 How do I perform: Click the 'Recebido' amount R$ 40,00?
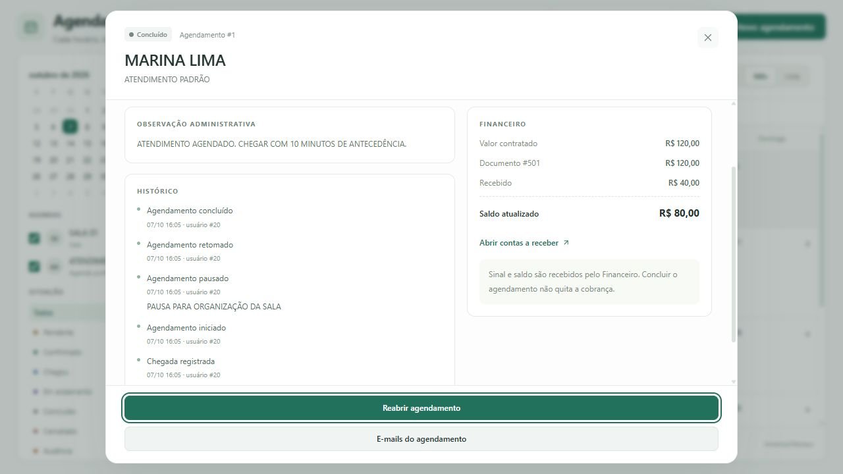coord(684,183)
